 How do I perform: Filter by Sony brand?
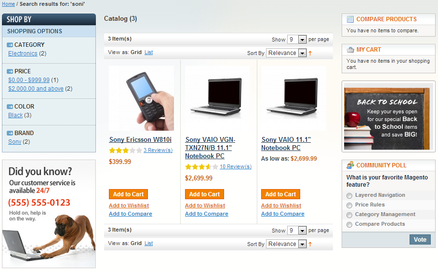point(14,142)
